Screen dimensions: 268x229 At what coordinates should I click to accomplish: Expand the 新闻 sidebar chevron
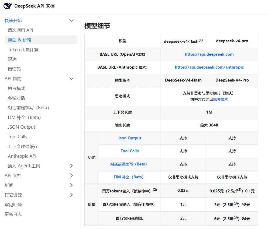click(71, 185)
